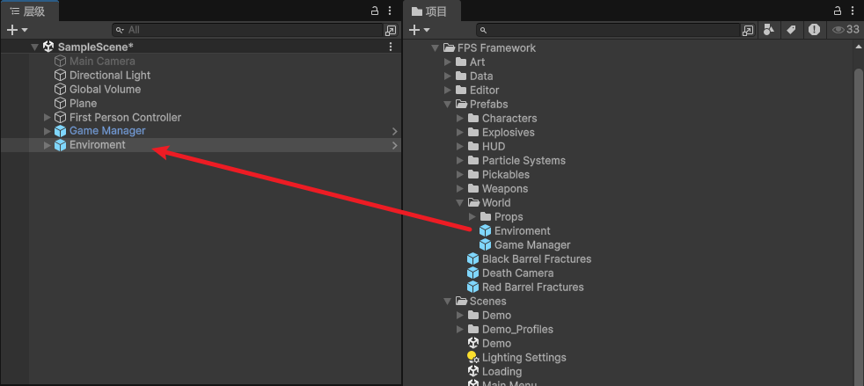Click the blue Enviroment prefab icon in hierarchy
This screenshot has width=864, height=386.
coord(60,145)
